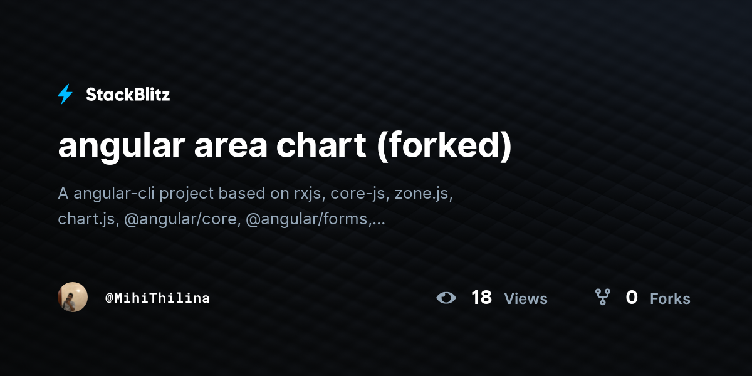752x376 pixels.
Task: Click the 18 views count number
Action: tap(481, 298)
